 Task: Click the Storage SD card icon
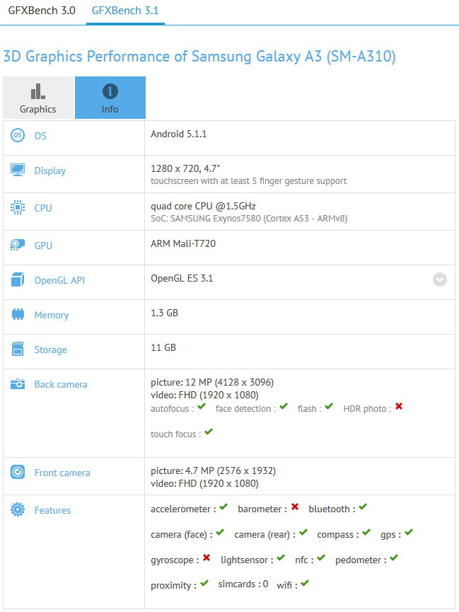18,349
